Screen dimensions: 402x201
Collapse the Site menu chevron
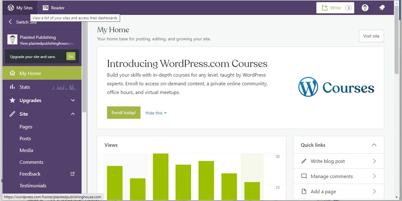[73, 114]
